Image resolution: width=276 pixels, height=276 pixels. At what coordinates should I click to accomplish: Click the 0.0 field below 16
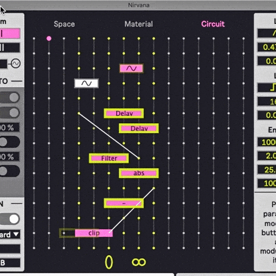pos(267,116)
